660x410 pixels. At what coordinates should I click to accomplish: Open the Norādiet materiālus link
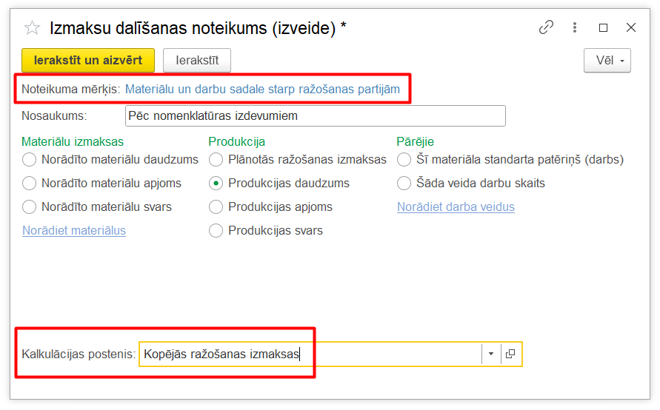pos(74,231)
